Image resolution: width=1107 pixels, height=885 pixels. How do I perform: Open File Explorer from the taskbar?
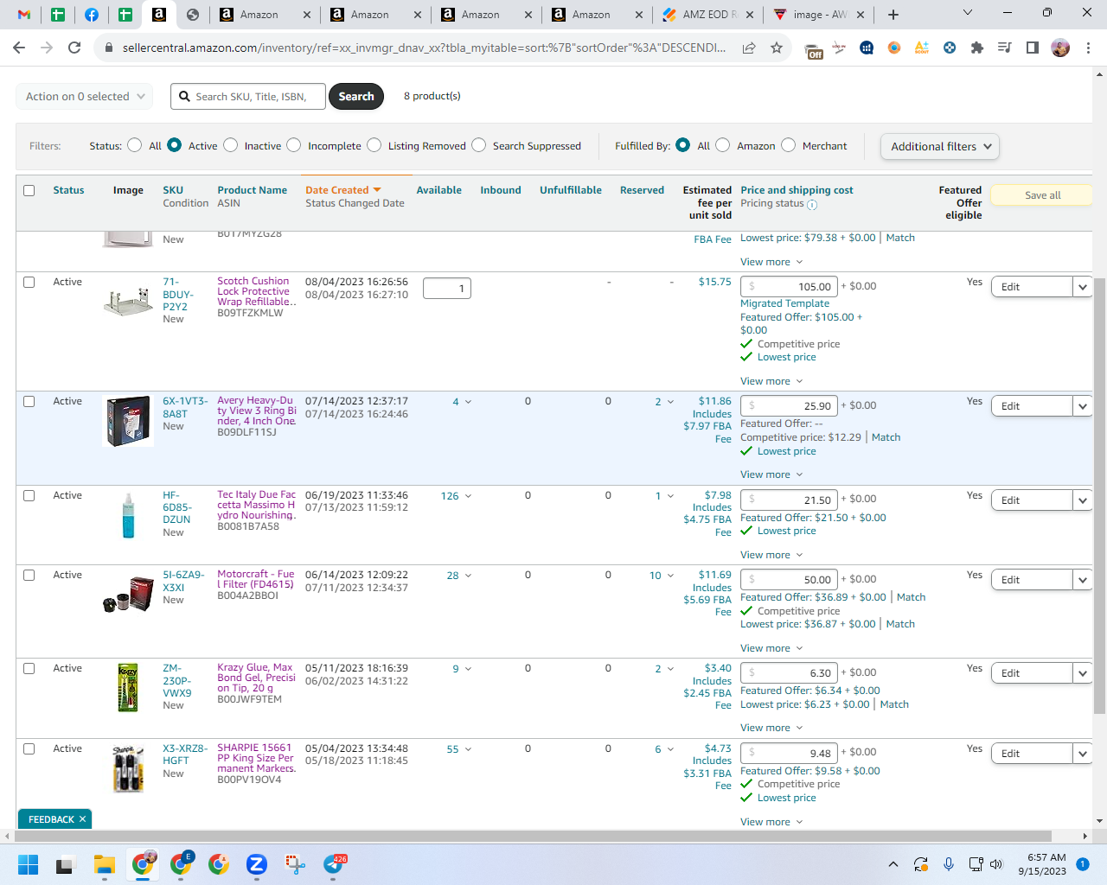pos(105,864)
